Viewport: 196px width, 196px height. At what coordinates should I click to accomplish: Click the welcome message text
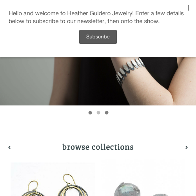pos(96,17)
